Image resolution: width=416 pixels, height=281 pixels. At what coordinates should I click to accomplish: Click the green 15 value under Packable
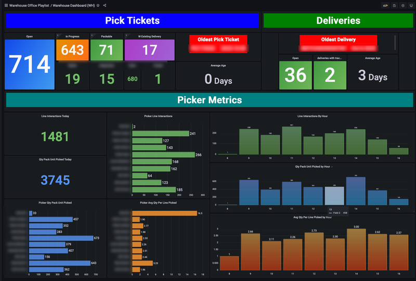click(x=107, y=79)
